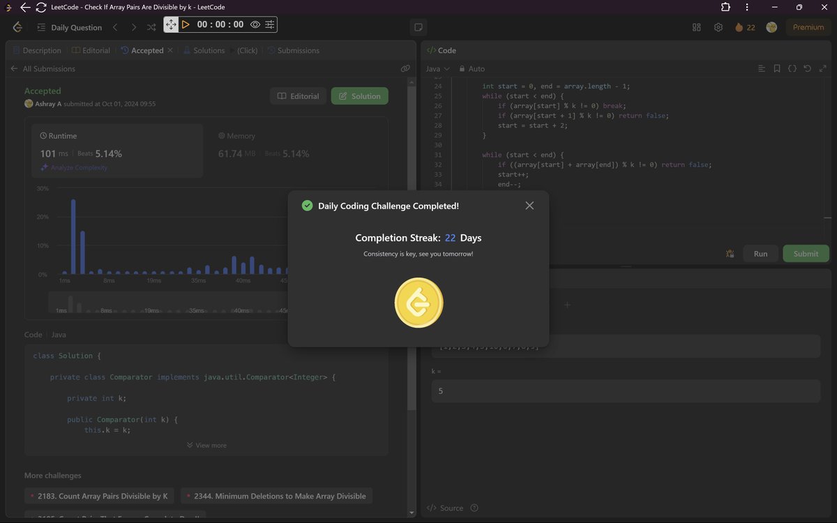Open the LeetCode home logo
This screenshot has width=837, height=523.
pyautogui.click(x=17, y=26)
